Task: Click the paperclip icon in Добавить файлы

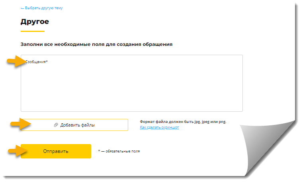Action: (56, 125)
